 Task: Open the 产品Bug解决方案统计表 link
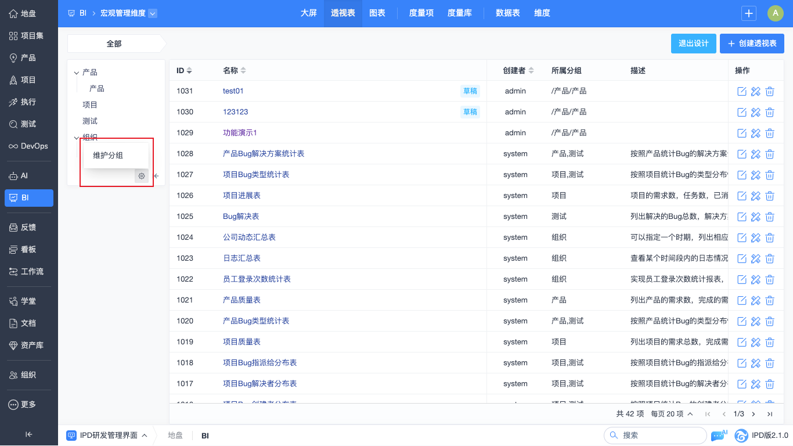coord(264,154)
